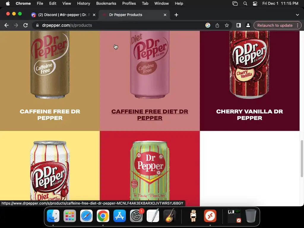
Task: Click the date and time in menu bar
Action: 280,3
